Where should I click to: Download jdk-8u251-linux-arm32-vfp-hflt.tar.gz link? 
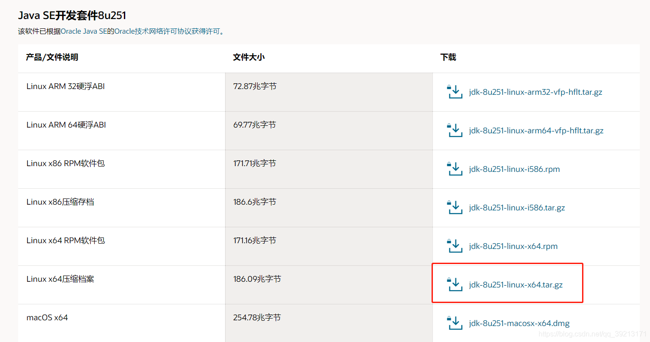(x=535, y=92)
